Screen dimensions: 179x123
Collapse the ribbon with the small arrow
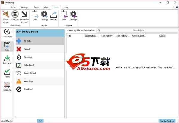173,7
